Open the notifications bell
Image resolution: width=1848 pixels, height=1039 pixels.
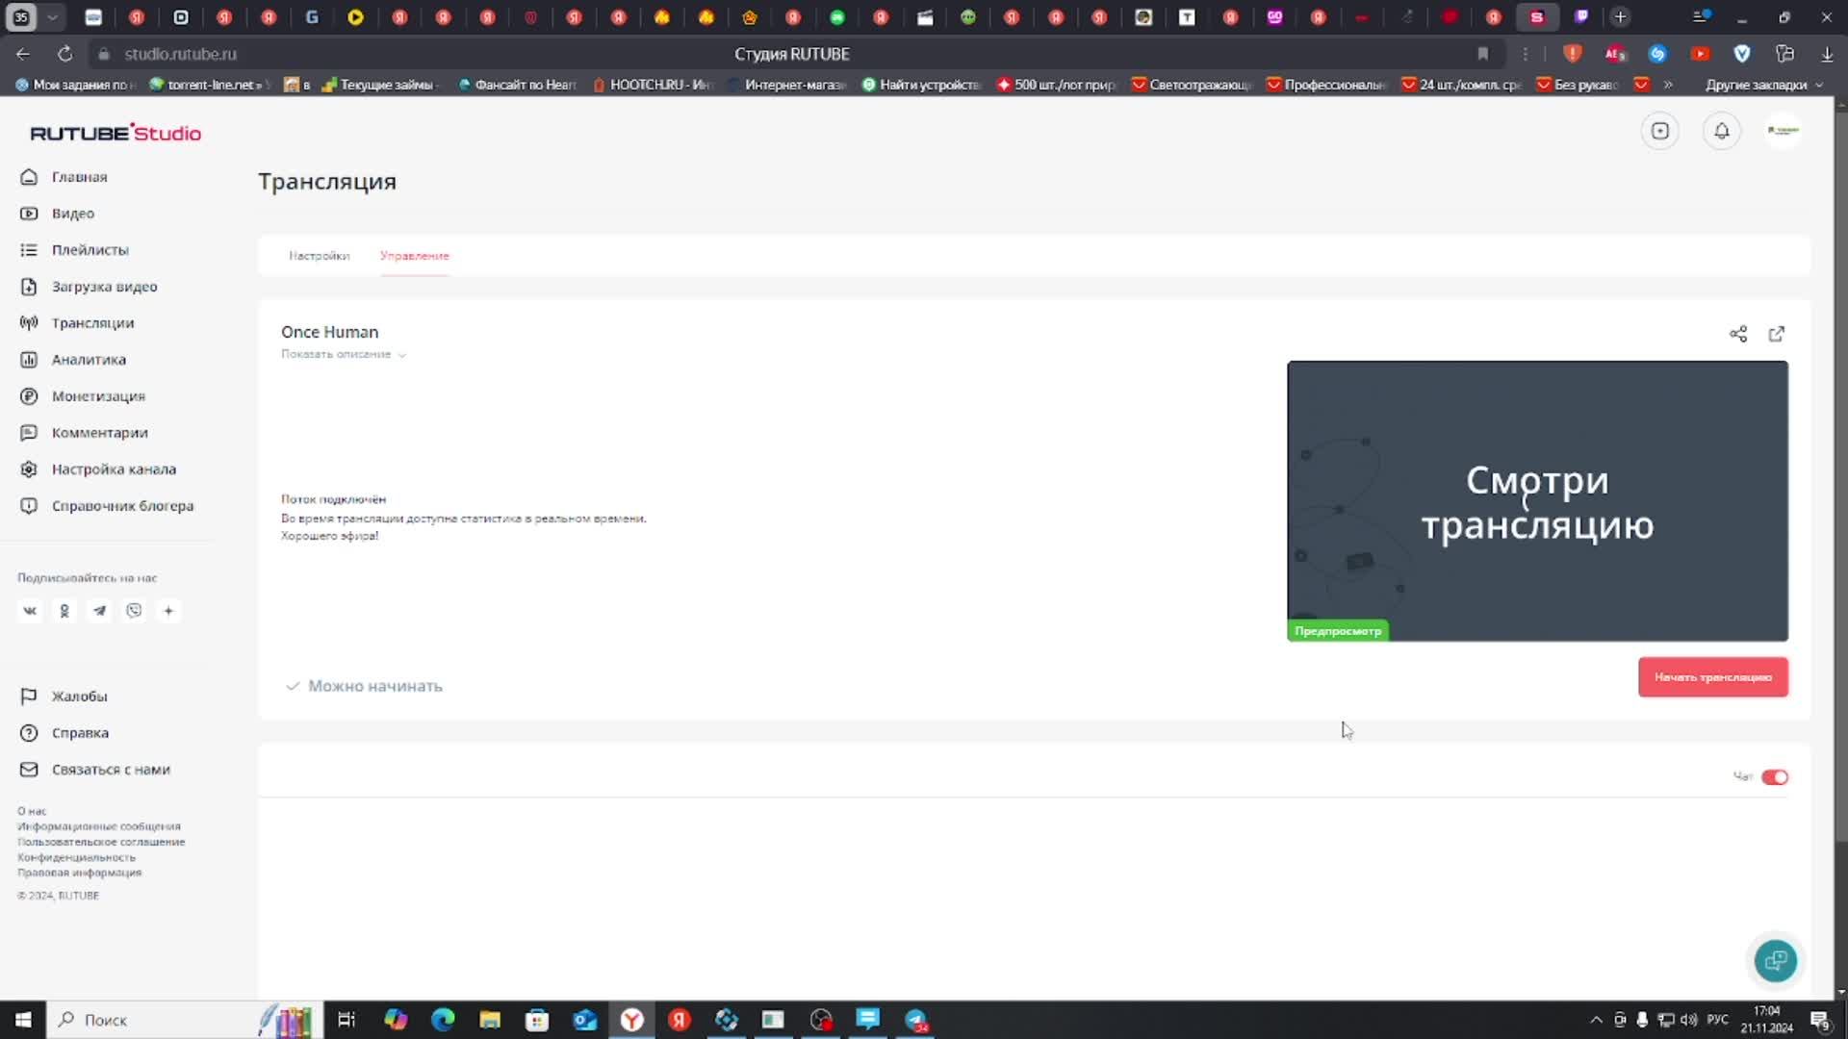pyautogui.click(x=1721, y=131)
